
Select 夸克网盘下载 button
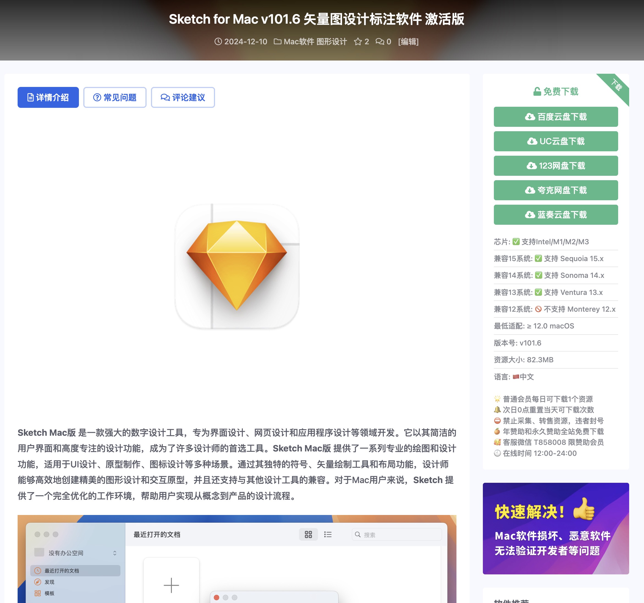(555, 190)
